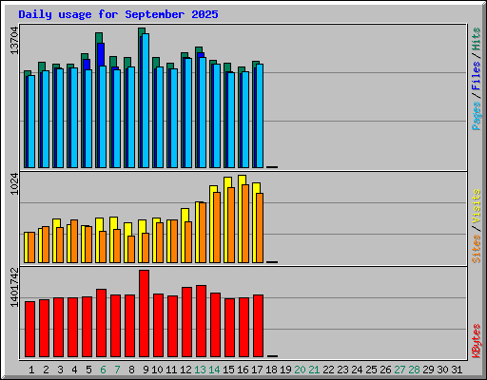Click day 4 on the x-axis

74,370
